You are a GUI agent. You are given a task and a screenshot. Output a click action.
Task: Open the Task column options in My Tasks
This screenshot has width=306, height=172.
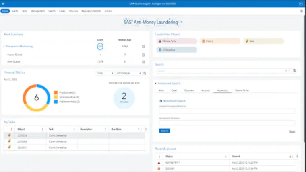pos(74,129)
